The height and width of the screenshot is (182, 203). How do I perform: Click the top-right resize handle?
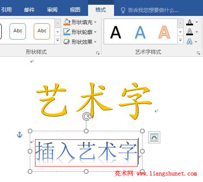pyautogui.click(x=142, y=131)
